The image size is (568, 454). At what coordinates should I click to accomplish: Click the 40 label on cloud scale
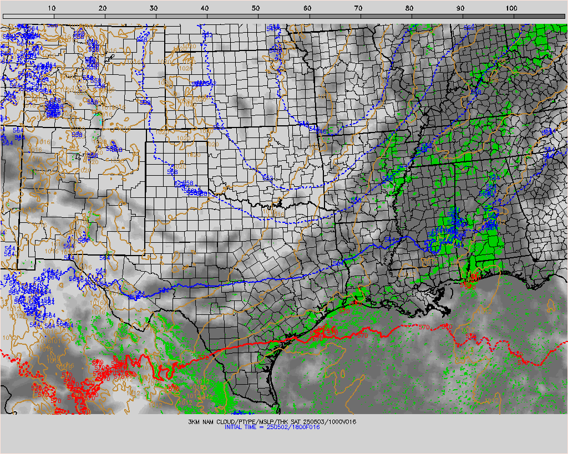[x=205, y=8]
